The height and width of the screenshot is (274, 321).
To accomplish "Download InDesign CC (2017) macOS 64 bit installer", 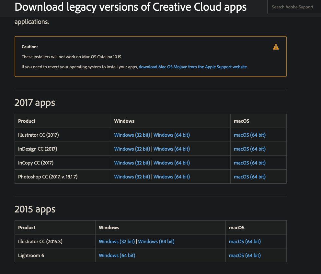I will point(249,149).
